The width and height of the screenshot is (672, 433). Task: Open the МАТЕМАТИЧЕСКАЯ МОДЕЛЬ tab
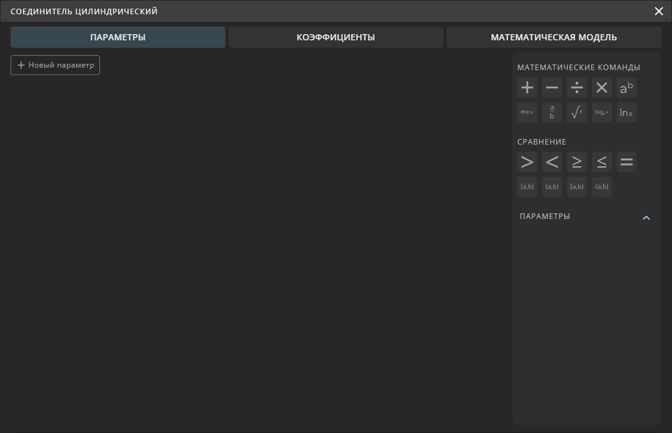pyautogui.click(x=554, y=37)
